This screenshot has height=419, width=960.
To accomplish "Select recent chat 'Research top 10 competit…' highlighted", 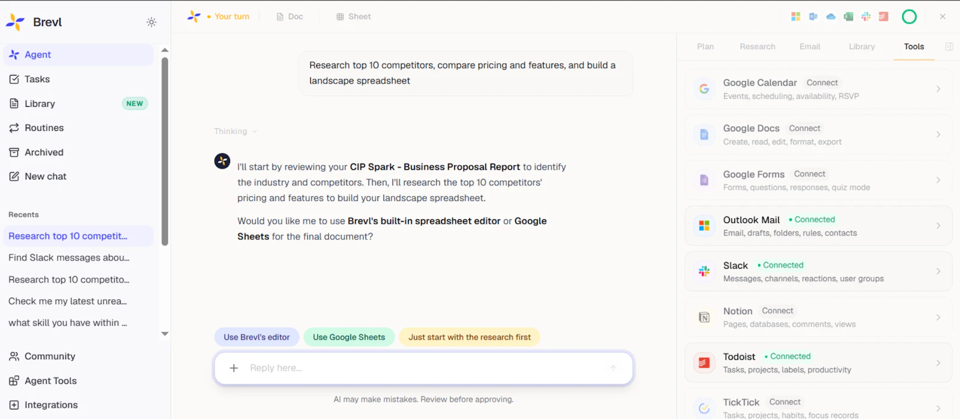I will click(x=79, y=236).
